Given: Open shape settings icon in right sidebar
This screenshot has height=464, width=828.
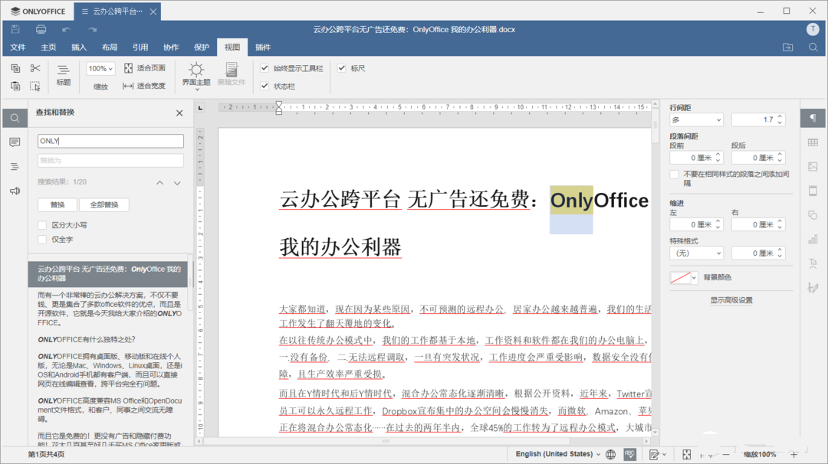Looking at the screenshot, I should tap(813, 215).
